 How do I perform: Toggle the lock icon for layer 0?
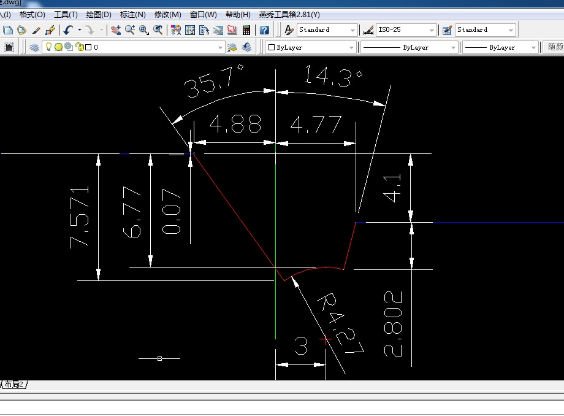coord(78,47)
